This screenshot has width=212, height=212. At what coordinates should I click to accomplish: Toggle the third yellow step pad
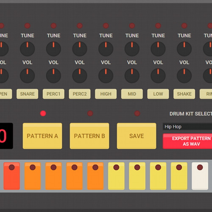pyautogui.click(x=158, y=176)
